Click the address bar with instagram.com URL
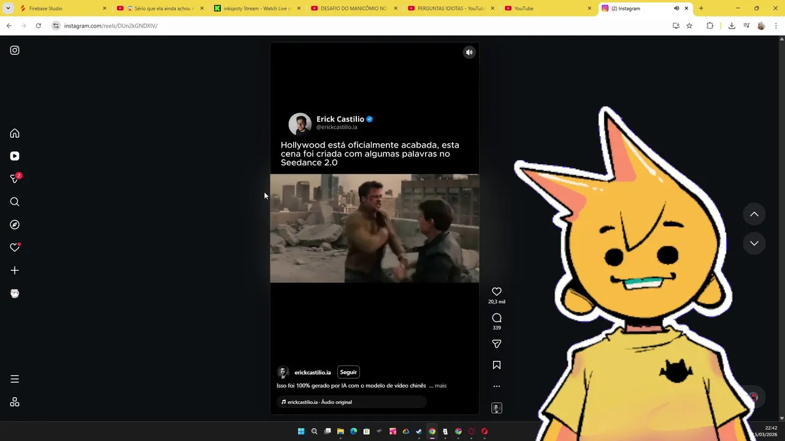 click(x=362, y=26)
